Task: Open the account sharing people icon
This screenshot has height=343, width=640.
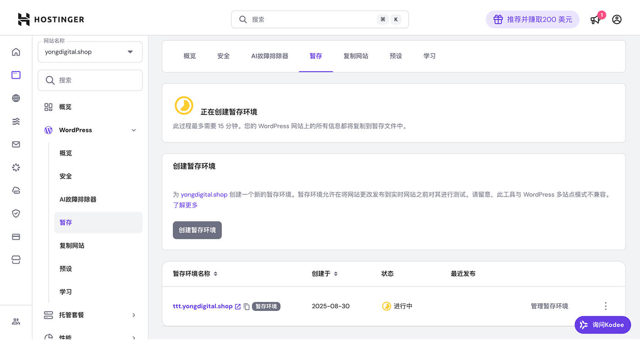Action: [16, 321]
